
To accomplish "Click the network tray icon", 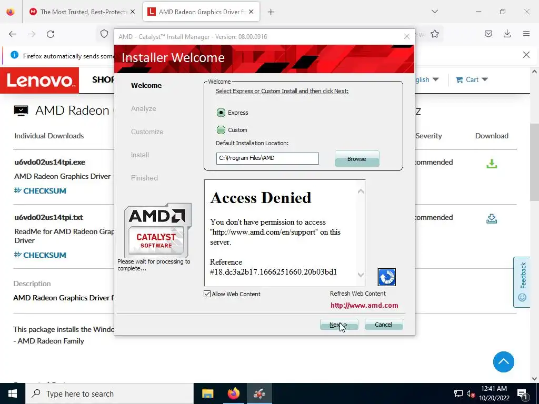I will [458, 393].
